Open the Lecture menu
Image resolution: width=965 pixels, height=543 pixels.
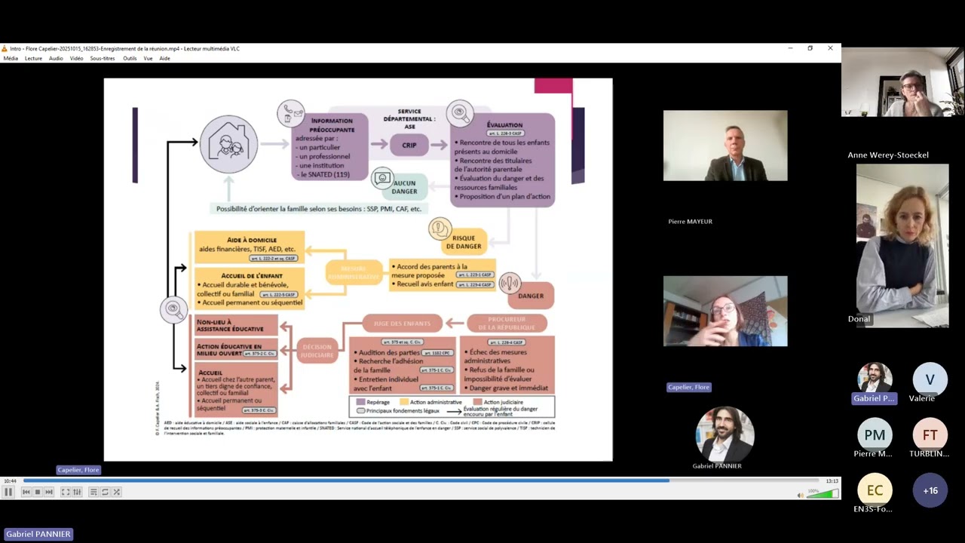[x=33, y=58]
